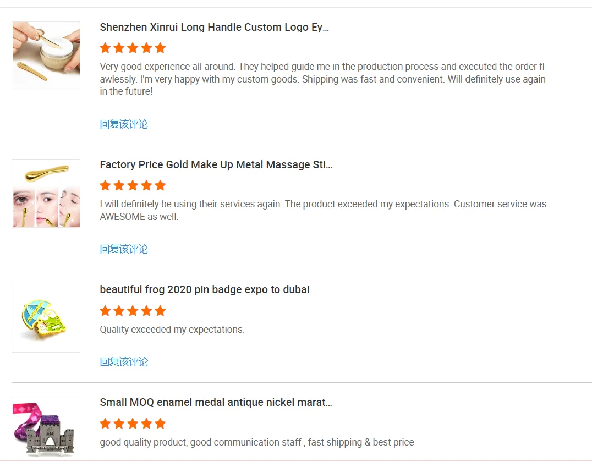Image resolution: width=592 pixels, height=461 pixels.
Task: Reply to the Shenzhen Xinrui spatula review
Action: click(124, 124)
